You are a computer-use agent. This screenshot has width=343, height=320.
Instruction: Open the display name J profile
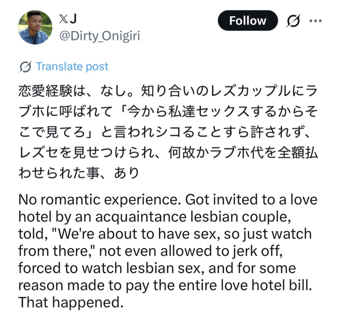tap(74, 19)
